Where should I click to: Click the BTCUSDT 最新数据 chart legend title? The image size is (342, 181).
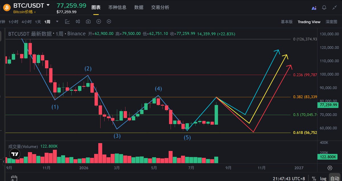click(x=30, y=34)
